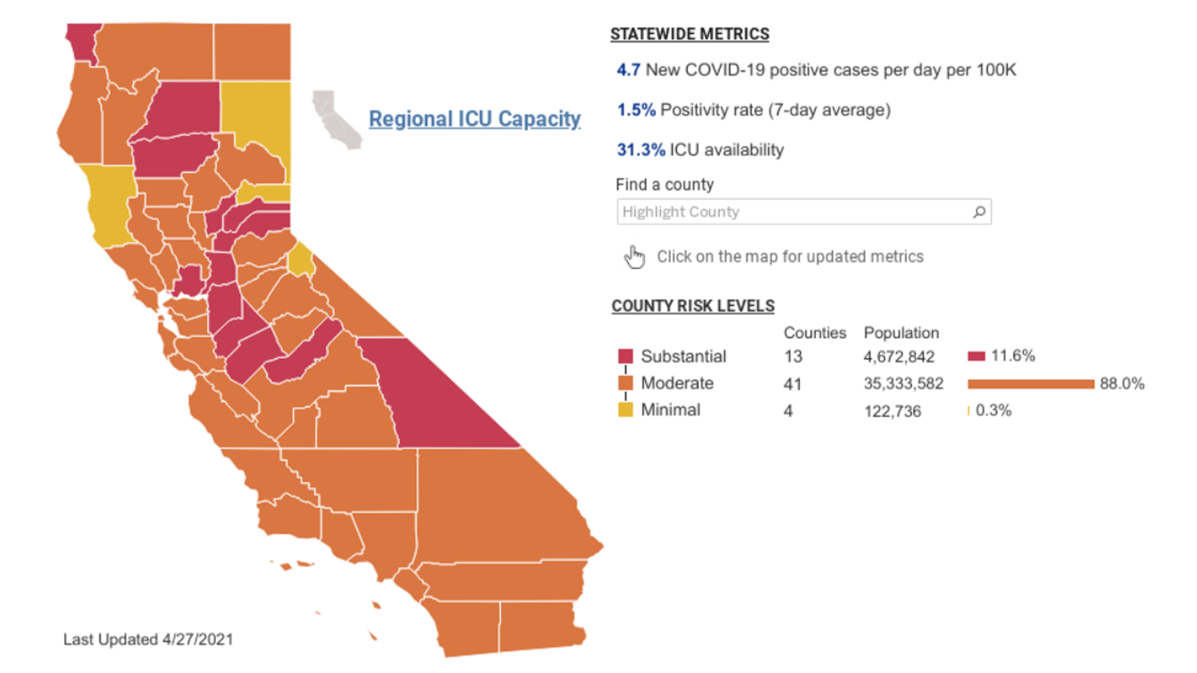Click the magnifier icon in county search
The width and height of the screenshot is (1197, 673).
pos(979,212)
